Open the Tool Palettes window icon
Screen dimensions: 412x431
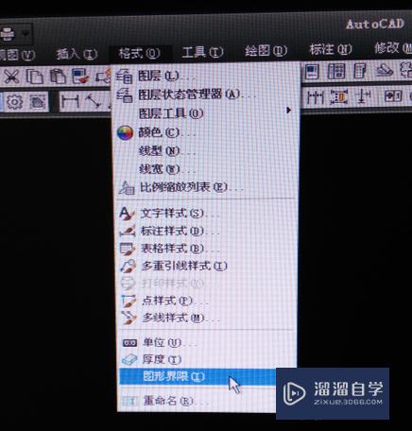click(x=359, y=71)
